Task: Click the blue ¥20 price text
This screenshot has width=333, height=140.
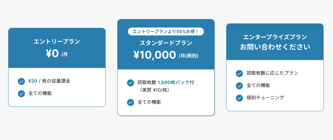Action: [33, 81]
